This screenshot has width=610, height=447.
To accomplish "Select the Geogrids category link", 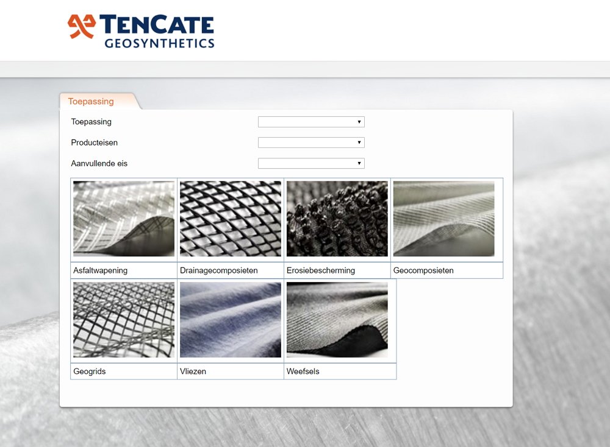I will 88,371.
